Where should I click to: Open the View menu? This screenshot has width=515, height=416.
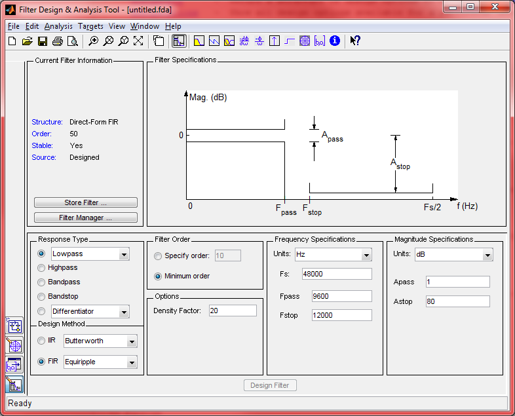point(117,26)
